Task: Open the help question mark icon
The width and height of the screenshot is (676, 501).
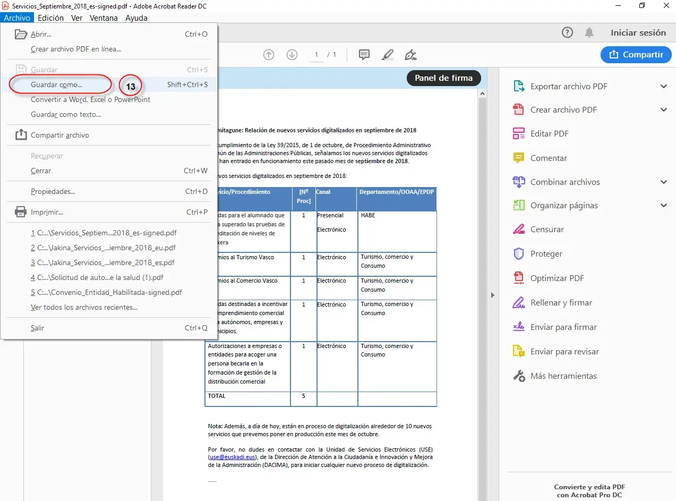Action: 568,33
